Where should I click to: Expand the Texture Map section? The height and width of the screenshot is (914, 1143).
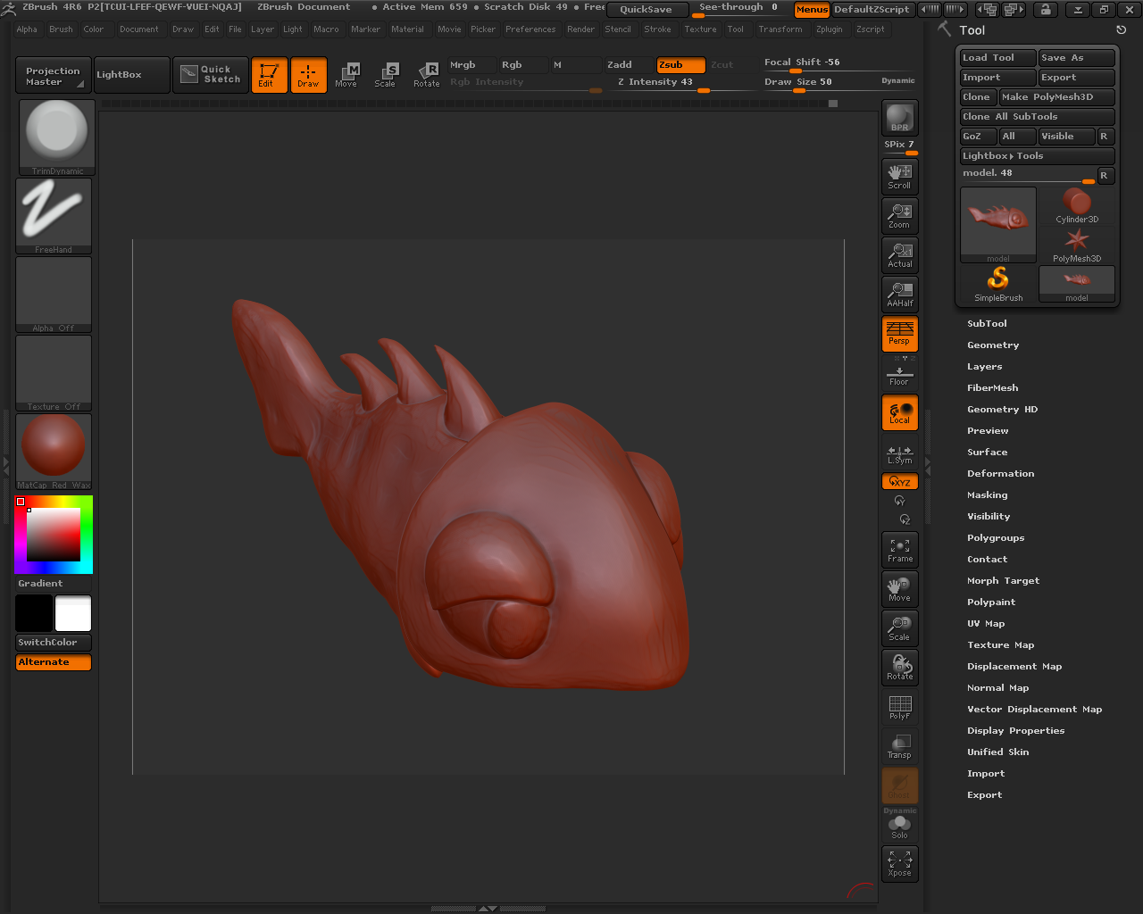click(1000, 645)
